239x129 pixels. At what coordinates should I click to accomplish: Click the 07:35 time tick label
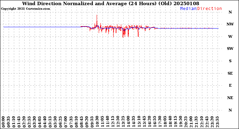pos(71,122)
